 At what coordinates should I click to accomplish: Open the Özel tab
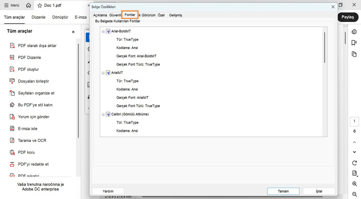[161, 15]
